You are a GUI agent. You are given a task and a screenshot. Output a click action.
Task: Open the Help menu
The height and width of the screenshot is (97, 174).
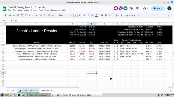64,10
